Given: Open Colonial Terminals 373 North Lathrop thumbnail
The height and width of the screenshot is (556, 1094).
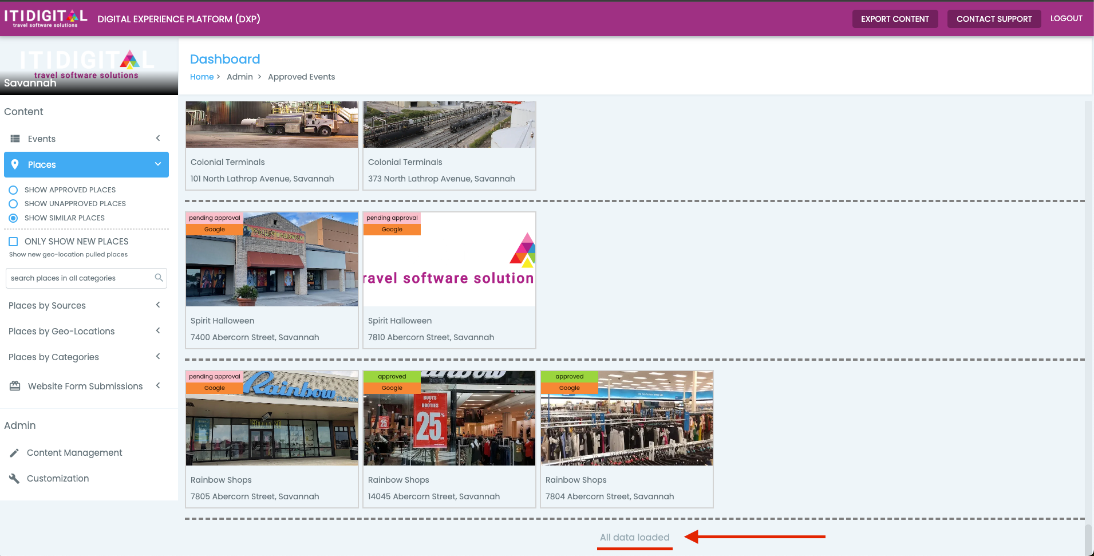Looking at the screenshot, I should coord(449,124).
